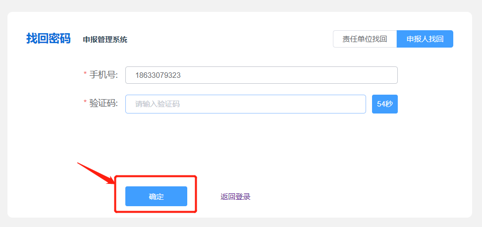Screen dimensions: 482x227
Task: Click the 手机号 field label
Action: (104, 75)
